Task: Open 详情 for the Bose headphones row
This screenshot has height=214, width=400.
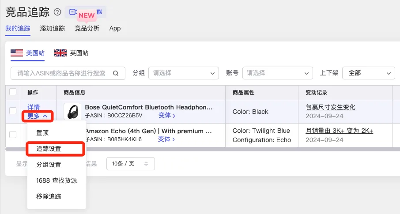Action: pos(34,107)
